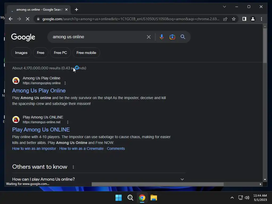The height and width of the screenshot is (204, 272).
Task: Open the Chrome side panel
Action: point(244,19)
